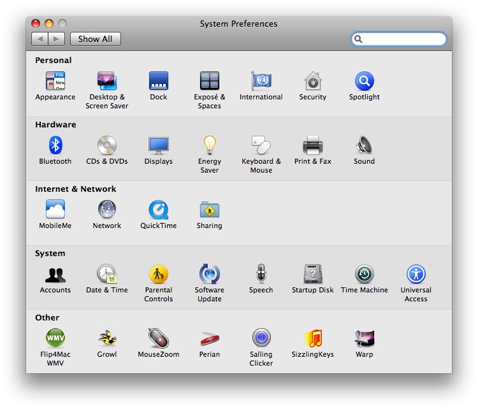The image size is (478, 409).
Task: Click the Show All button
Action: (x=96, y=39)
